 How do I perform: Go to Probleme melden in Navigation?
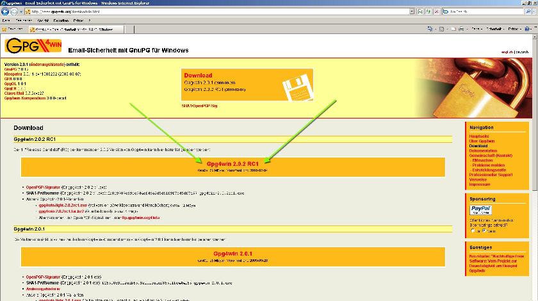(x=488, y=165)
